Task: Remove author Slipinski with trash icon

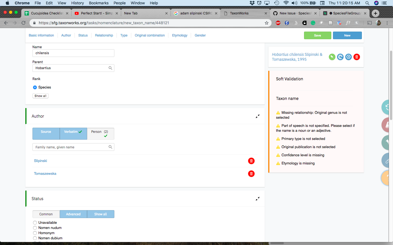Action: coord(251,161)
